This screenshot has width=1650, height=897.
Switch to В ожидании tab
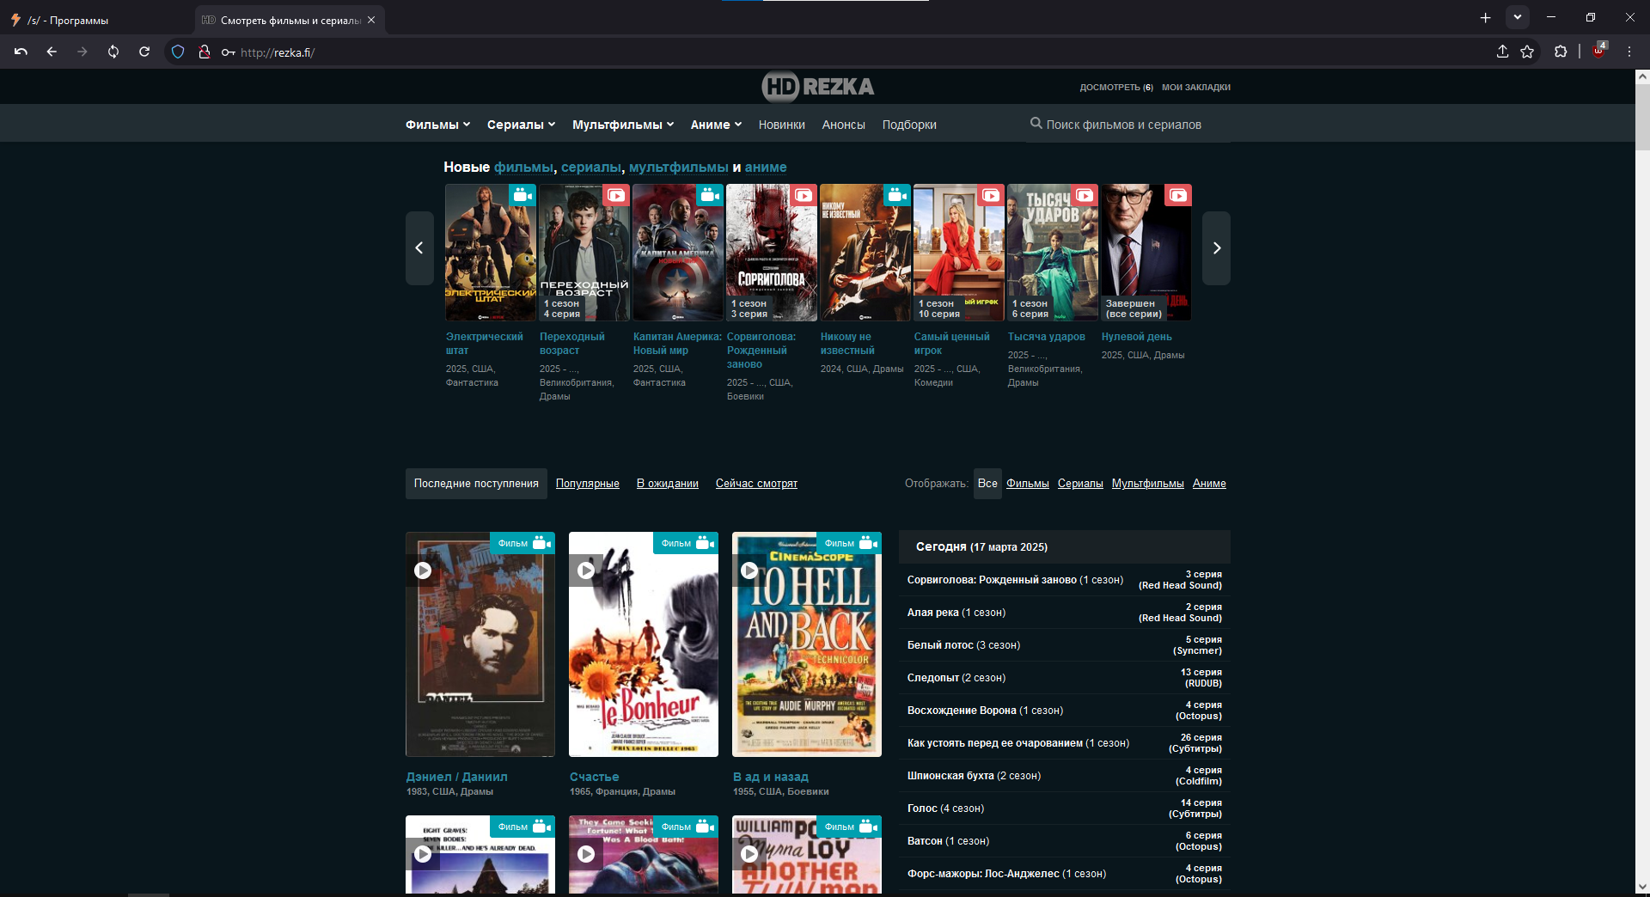668,484
